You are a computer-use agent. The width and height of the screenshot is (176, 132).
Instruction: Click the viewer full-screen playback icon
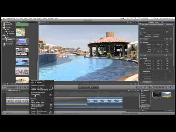(x=131, y=84)
